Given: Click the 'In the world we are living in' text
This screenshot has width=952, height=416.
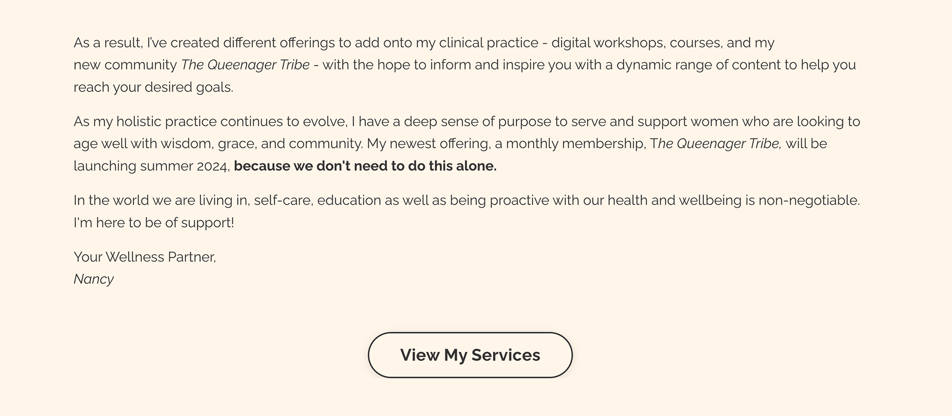Looking at the screenshot, I should [161, 200].
